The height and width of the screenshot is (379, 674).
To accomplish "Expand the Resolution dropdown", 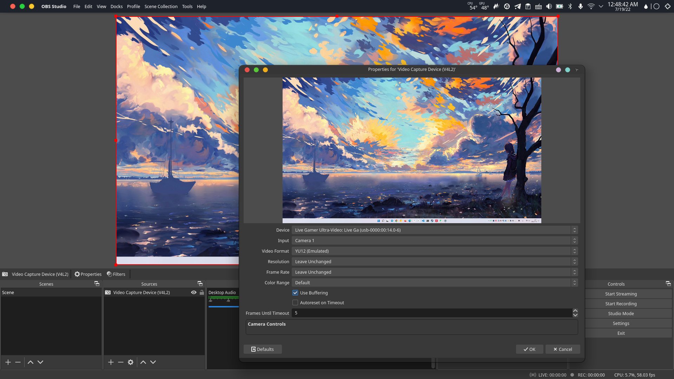I will click(435, 262).
